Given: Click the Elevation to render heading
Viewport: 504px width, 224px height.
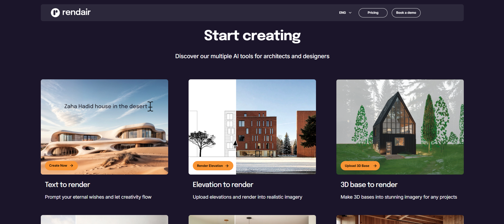Looking at the screenshot, I should 223,185.
